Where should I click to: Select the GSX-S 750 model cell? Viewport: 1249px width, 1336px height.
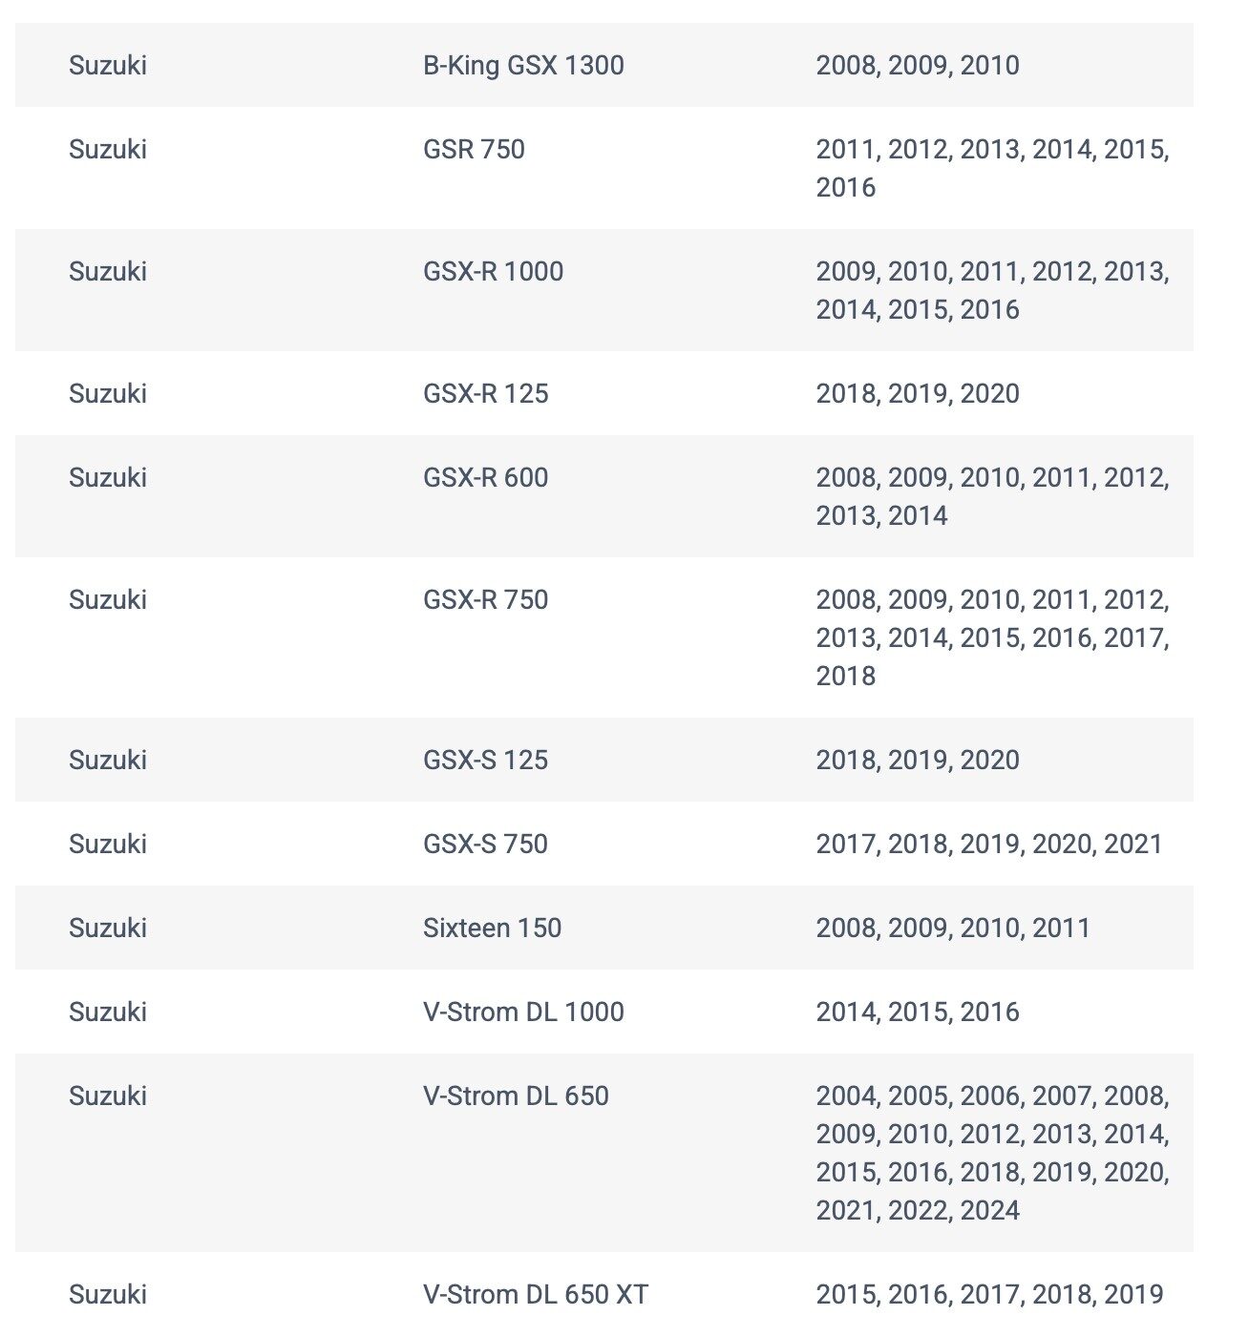[x=485, y=844]
